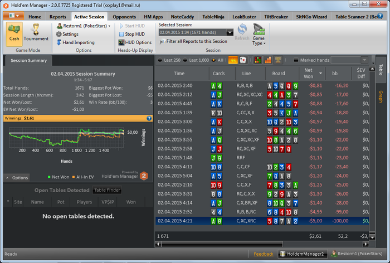Click the Table Finder button
This screenshot has width=390, height=263.
(x=107, y=190)
